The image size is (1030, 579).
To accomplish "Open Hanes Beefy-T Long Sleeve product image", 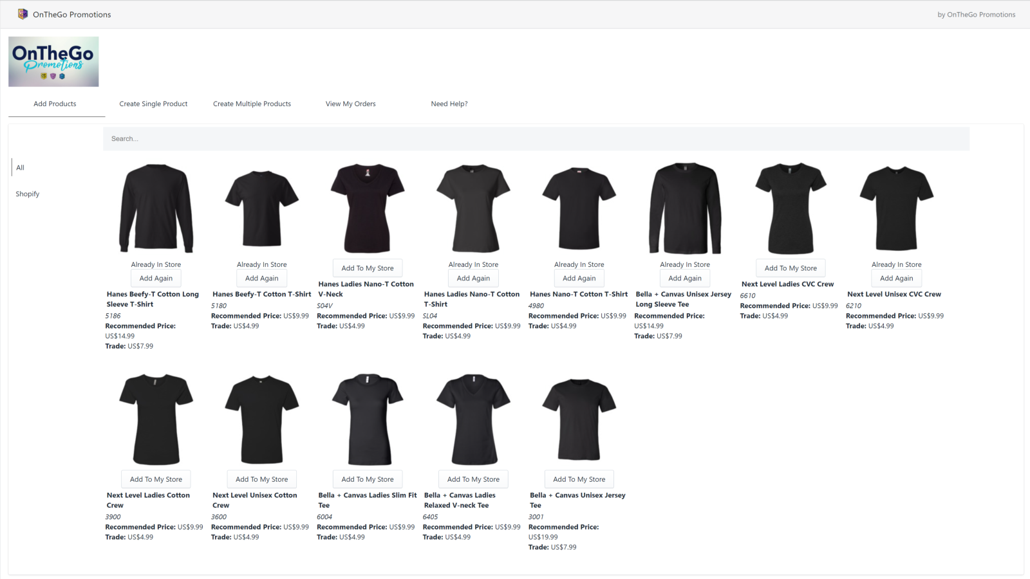I will pyautogui.click(x=156, y=208).
